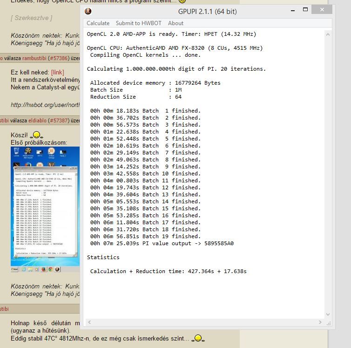The image size is (351, 348).
Task: Open rambustibi user profile link
Action: pyautogui.click(x=34, y=58)
